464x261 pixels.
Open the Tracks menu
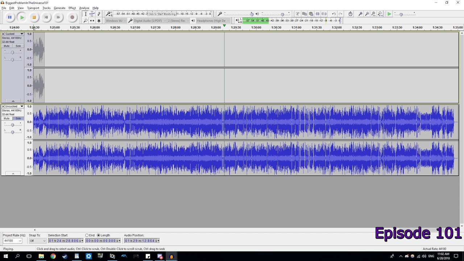[x=46, y=8]
